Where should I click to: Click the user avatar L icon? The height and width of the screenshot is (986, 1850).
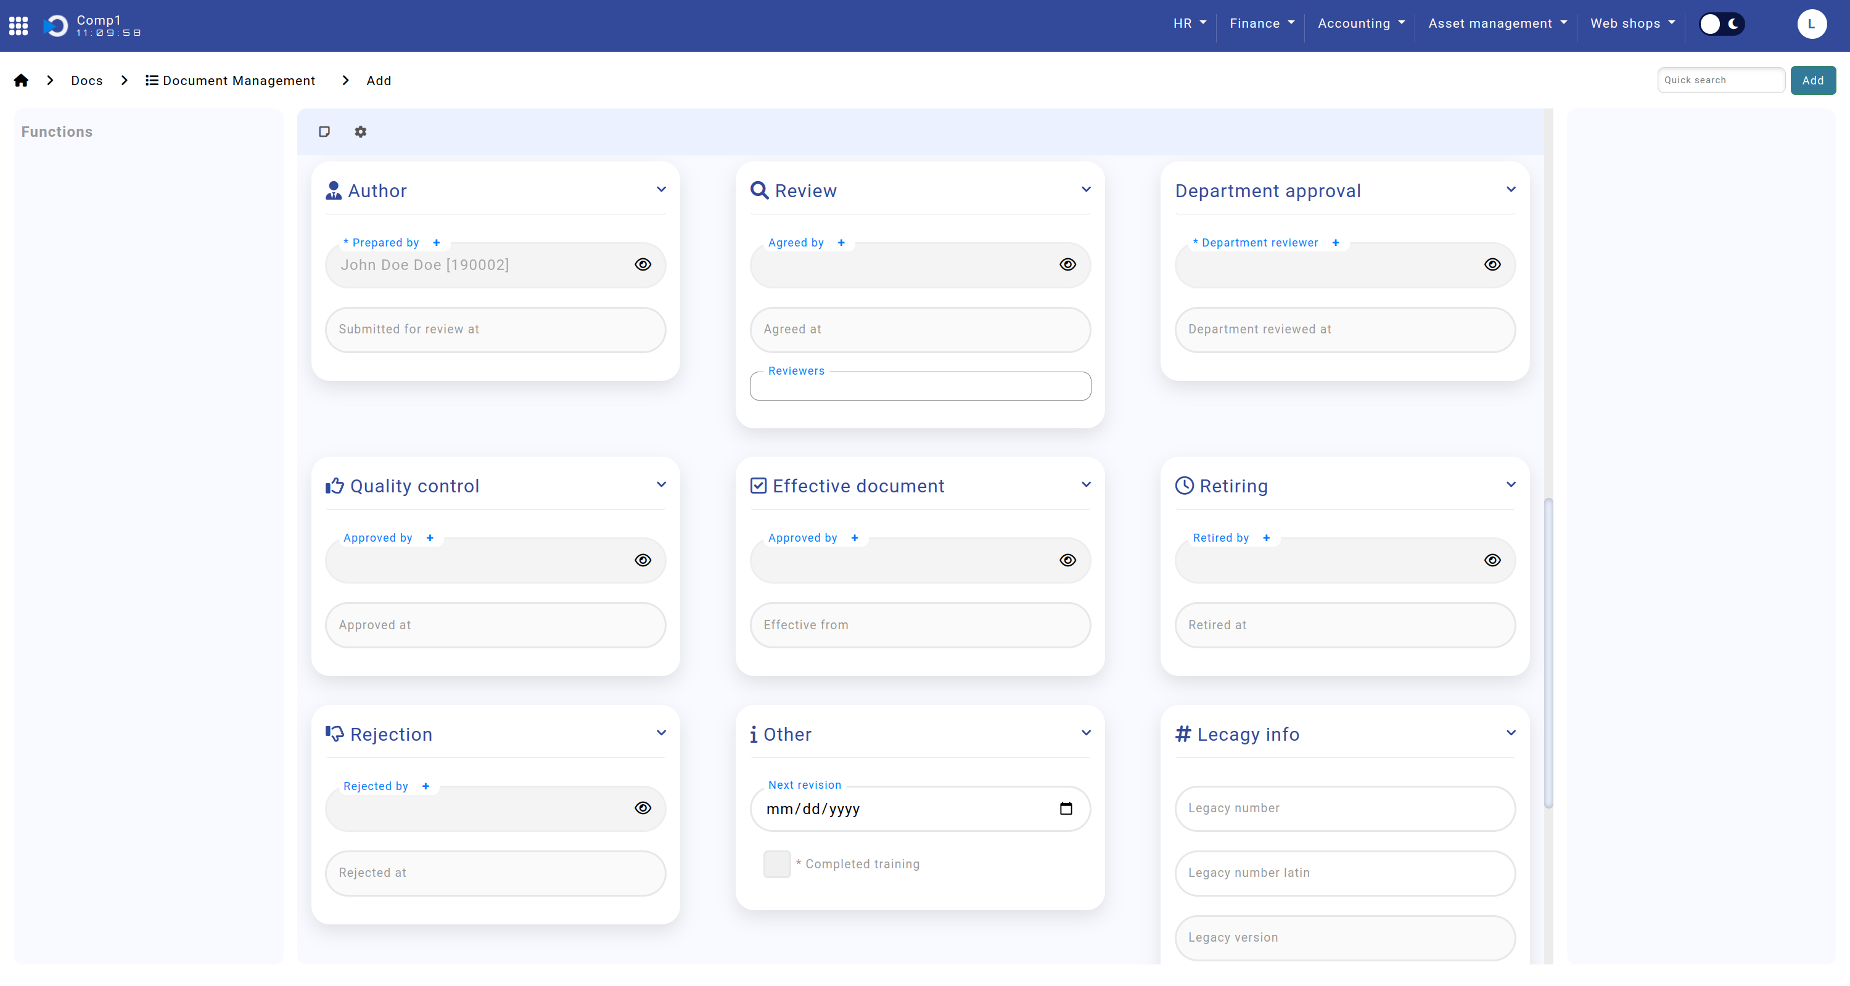click(1811, 25)
